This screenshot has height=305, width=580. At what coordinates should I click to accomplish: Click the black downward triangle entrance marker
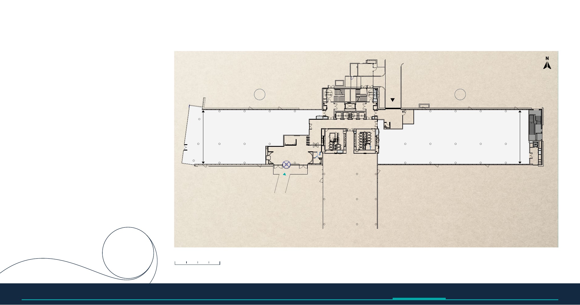point(392,100)
